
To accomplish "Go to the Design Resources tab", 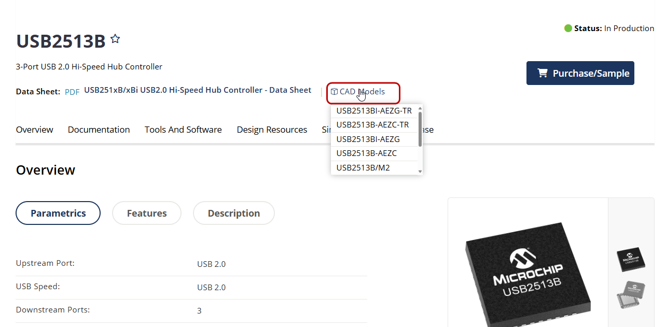I will click(272, 130).
